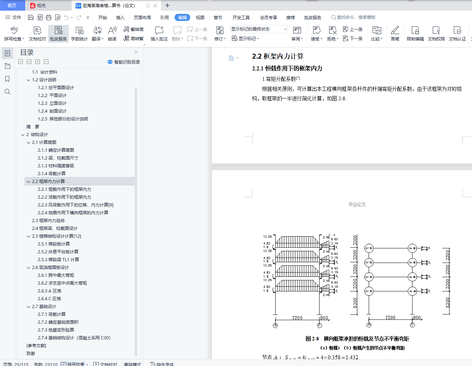472x366 pixels.
Task: Click the Save icon in quick access toolbar
Action: (x=31, y=17)
